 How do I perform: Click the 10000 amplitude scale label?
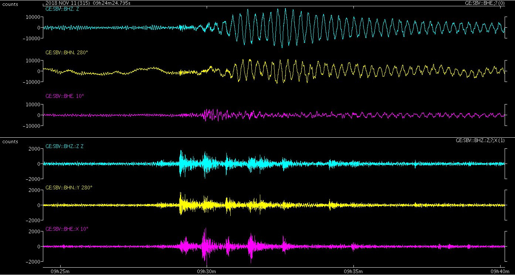[x=34, y=16]
